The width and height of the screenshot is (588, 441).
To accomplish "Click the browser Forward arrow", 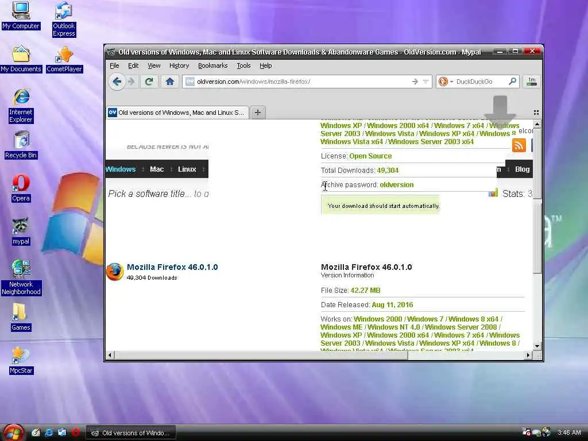I will point(131,82).
